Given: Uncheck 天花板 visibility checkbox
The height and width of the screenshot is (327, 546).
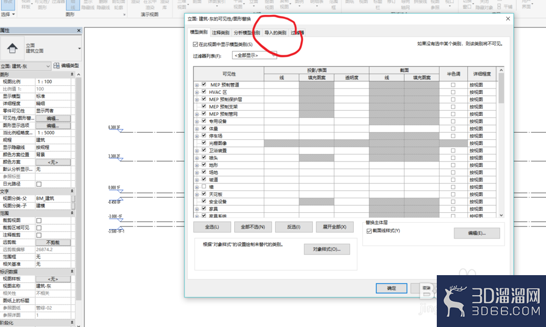Looking at the screenshot, I should (x=204, y=194).
